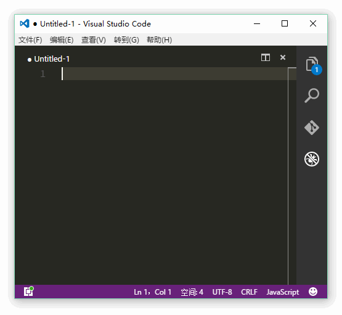The height and width of the screenshot is (315, 342).
Task: Click the 空间: 4 indentation setting
Action: (x=192, y=292)
